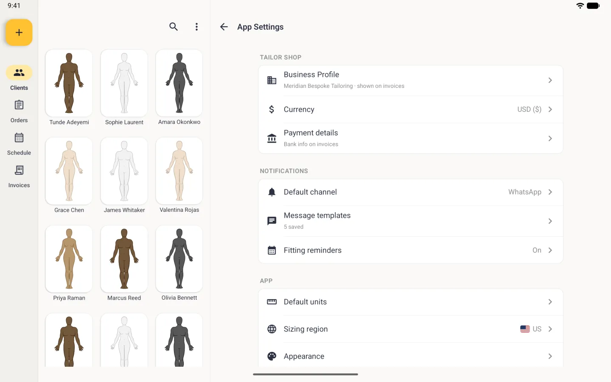Open the three-dot overflow menu
This screenshot has width=611, height=382.
coord(196,27)
